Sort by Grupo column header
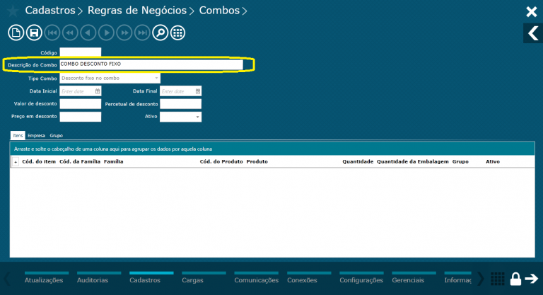This screenshot has width=543, height=295. [460, 161]
